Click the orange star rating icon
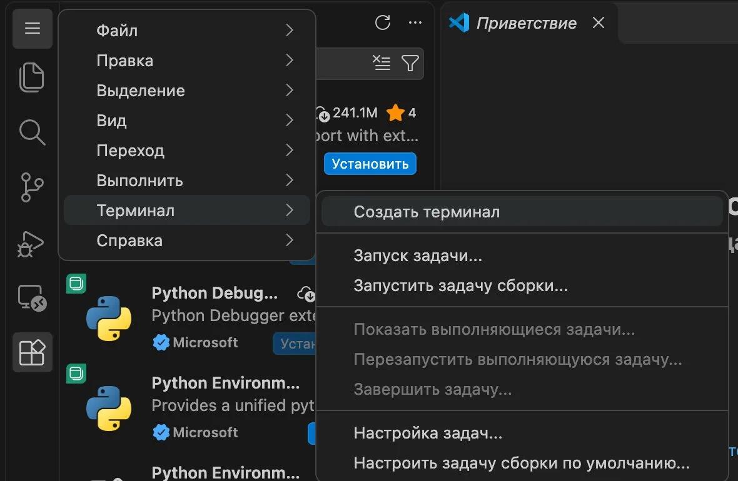 point(395,113)
